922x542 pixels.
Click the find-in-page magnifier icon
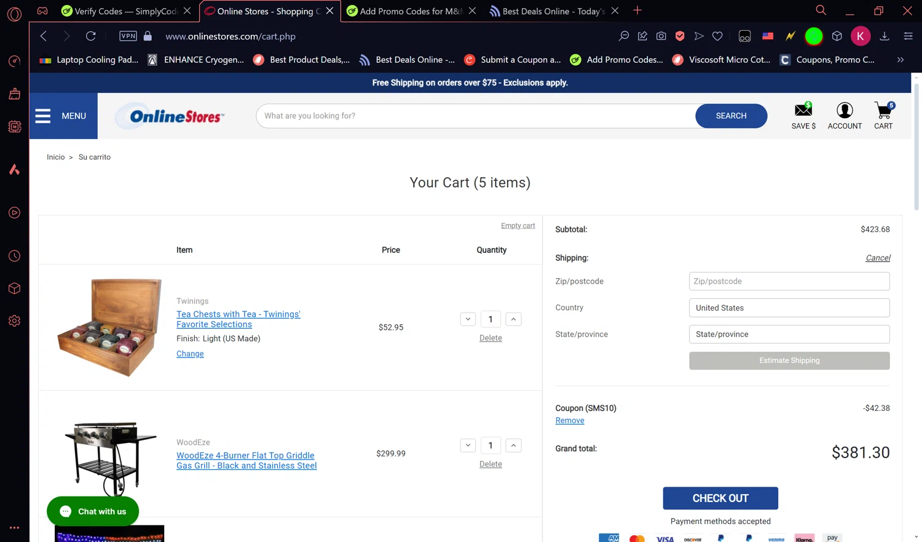[x=623, y=36]
